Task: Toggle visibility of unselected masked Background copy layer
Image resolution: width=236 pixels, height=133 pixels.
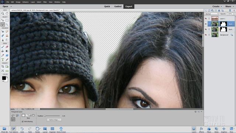Action: click(x=206, y=29)
